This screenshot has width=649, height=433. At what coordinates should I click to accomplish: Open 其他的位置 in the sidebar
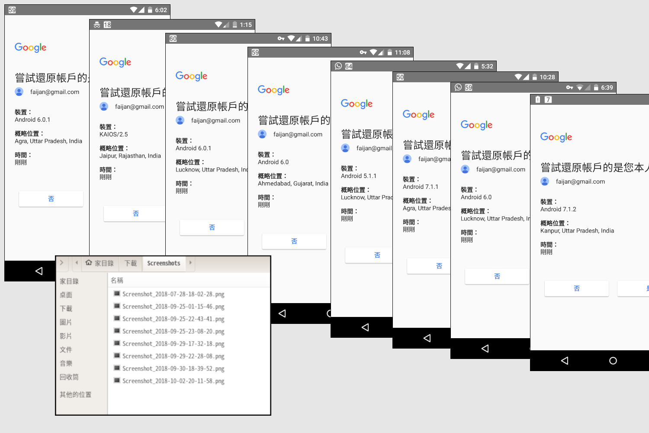point(76,394)
